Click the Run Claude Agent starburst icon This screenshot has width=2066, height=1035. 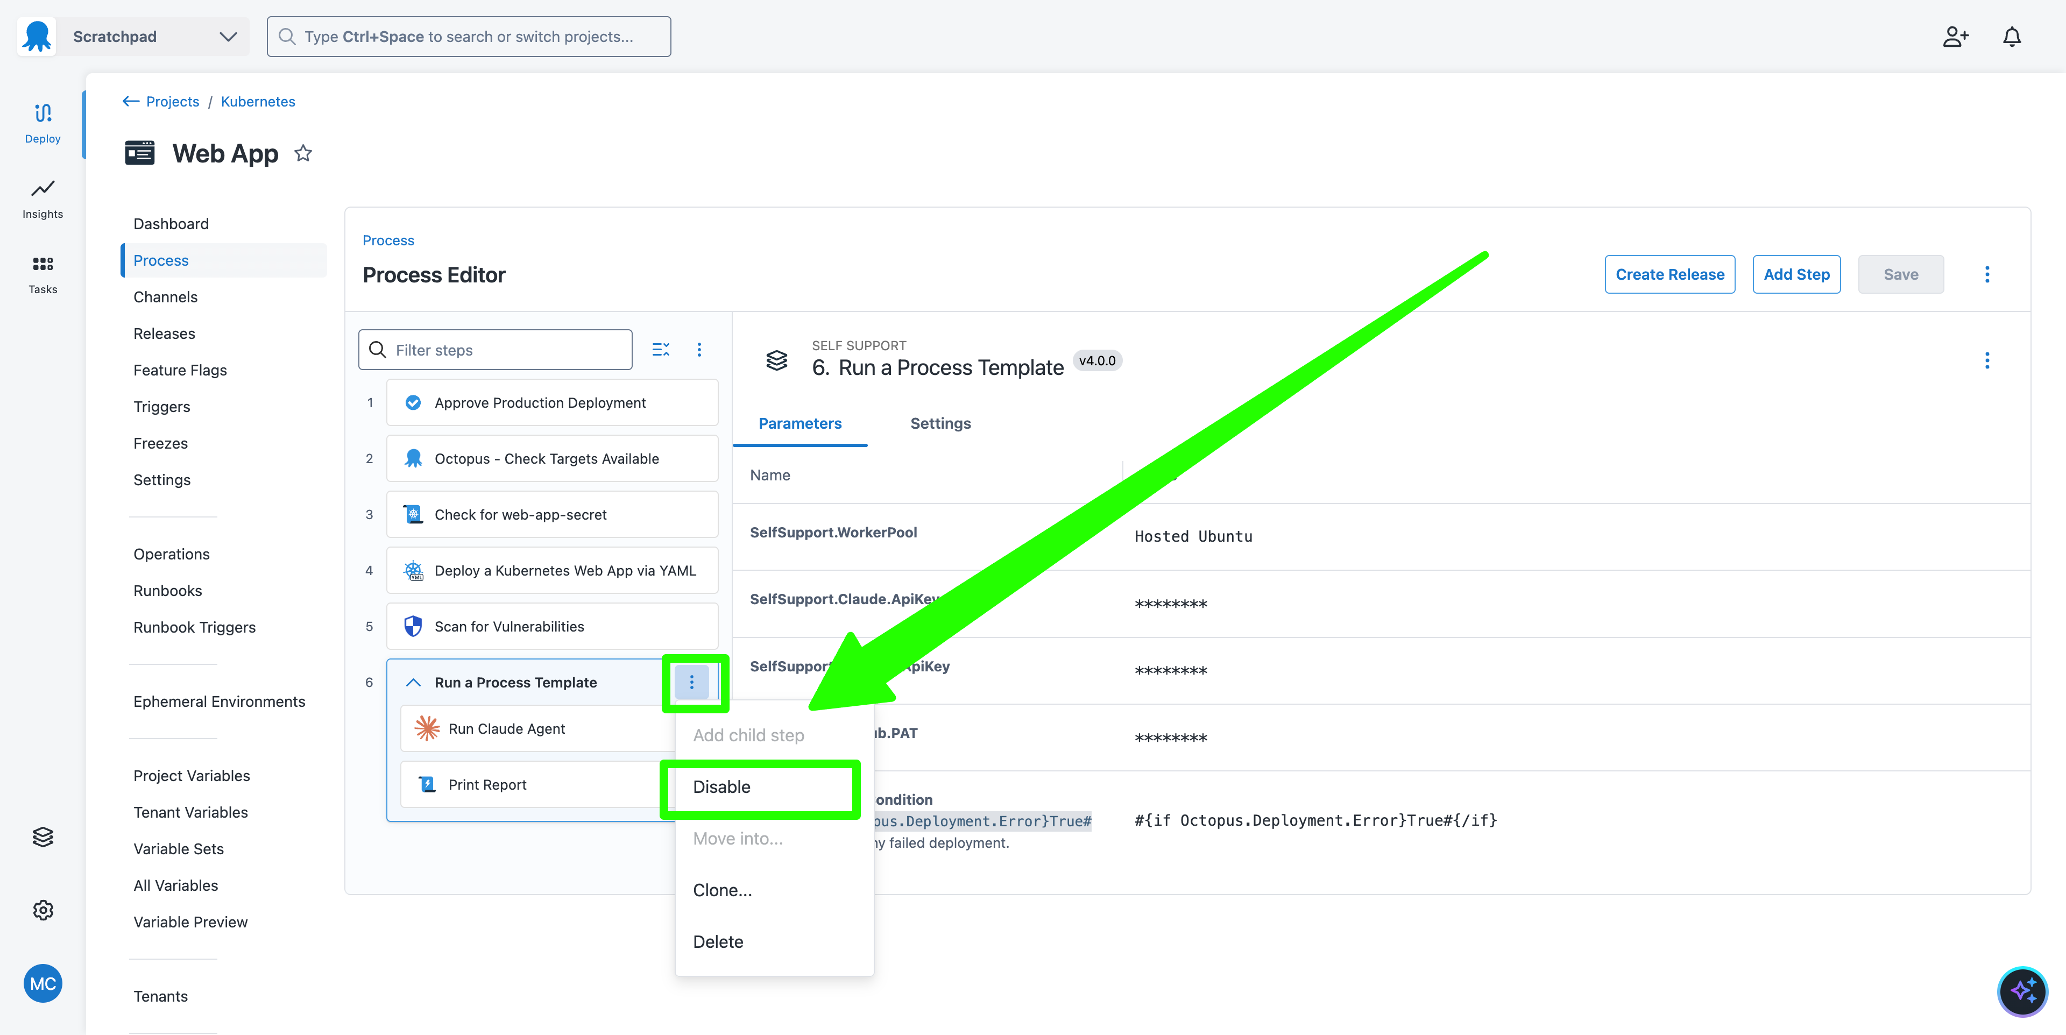[x=428, y=728]
